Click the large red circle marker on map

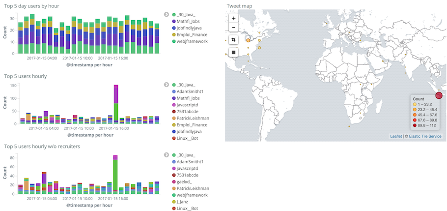click(x=439, y=95)
